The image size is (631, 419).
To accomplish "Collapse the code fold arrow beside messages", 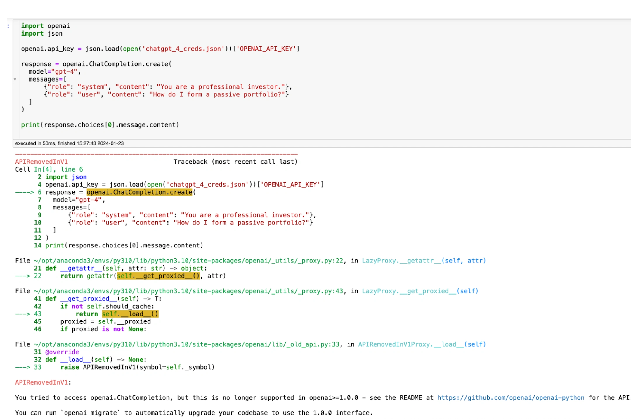I will pos(15,79).
